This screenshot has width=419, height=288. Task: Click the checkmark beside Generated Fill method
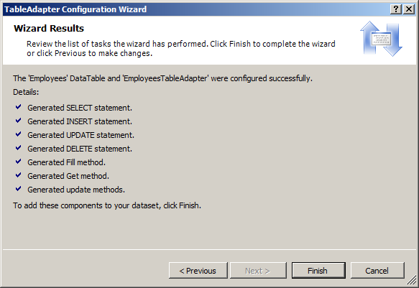pyautogui.click(x=18, y=162)
